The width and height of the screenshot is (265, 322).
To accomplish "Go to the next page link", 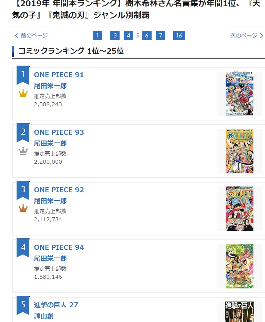I will [246, 36].
